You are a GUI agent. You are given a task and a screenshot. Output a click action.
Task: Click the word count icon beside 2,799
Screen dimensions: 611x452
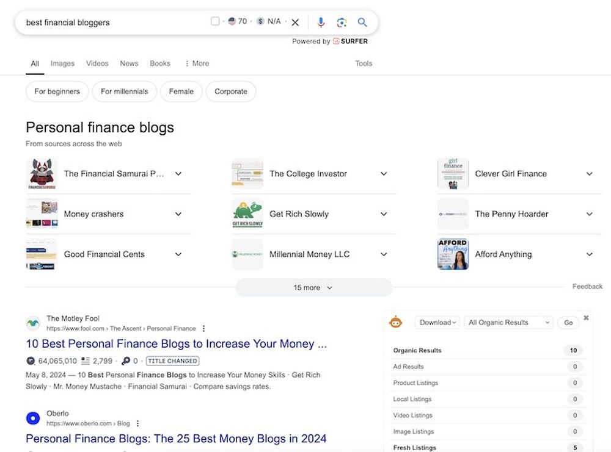click(86, 361)
